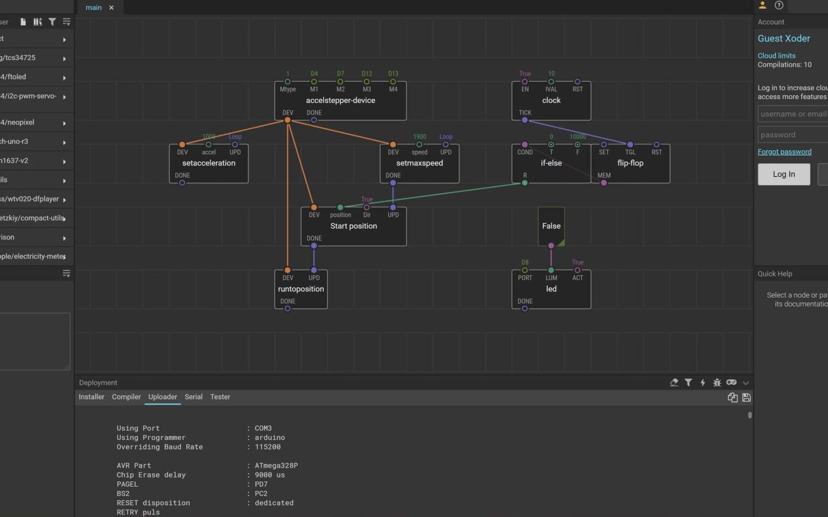Click the add library icon
The width and height of the screenshot is (828, 517).
[37, 22]
